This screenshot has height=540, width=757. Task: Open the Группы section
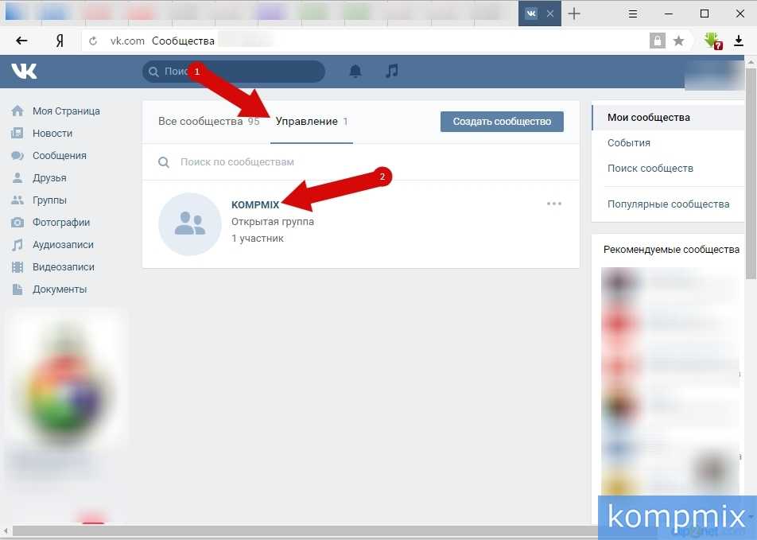click(49, 200)
